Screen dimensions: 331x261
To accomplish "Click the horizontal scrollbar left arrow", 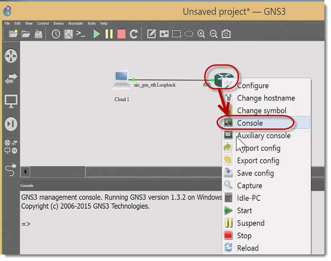I will pos(25,171).
